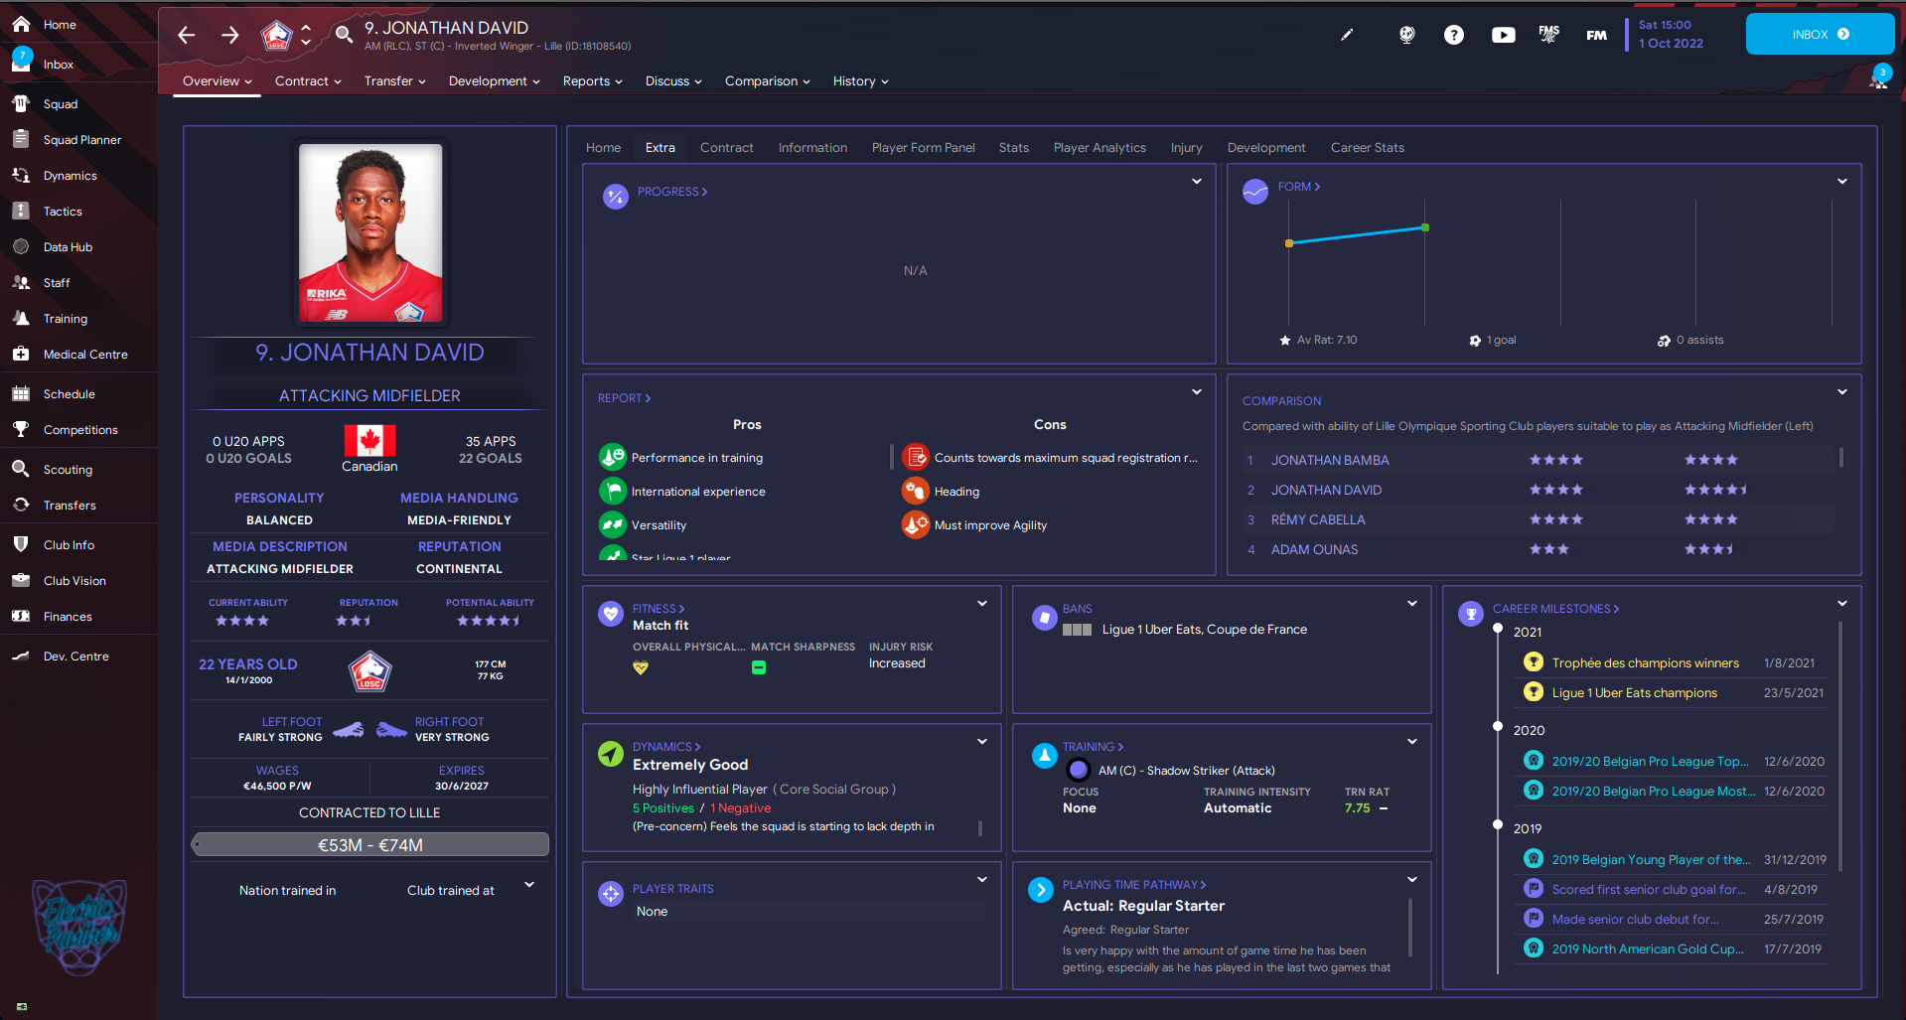Expand the Form panel options chevron
The height and width of the screenshot is (1020, 1906).
tap(1842, 182)
